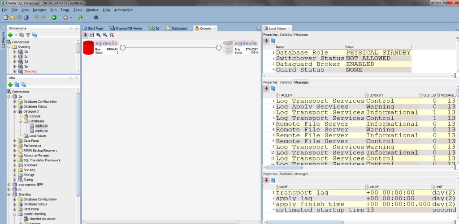Click the Save All toolbar icon

(x=26, y=17)
